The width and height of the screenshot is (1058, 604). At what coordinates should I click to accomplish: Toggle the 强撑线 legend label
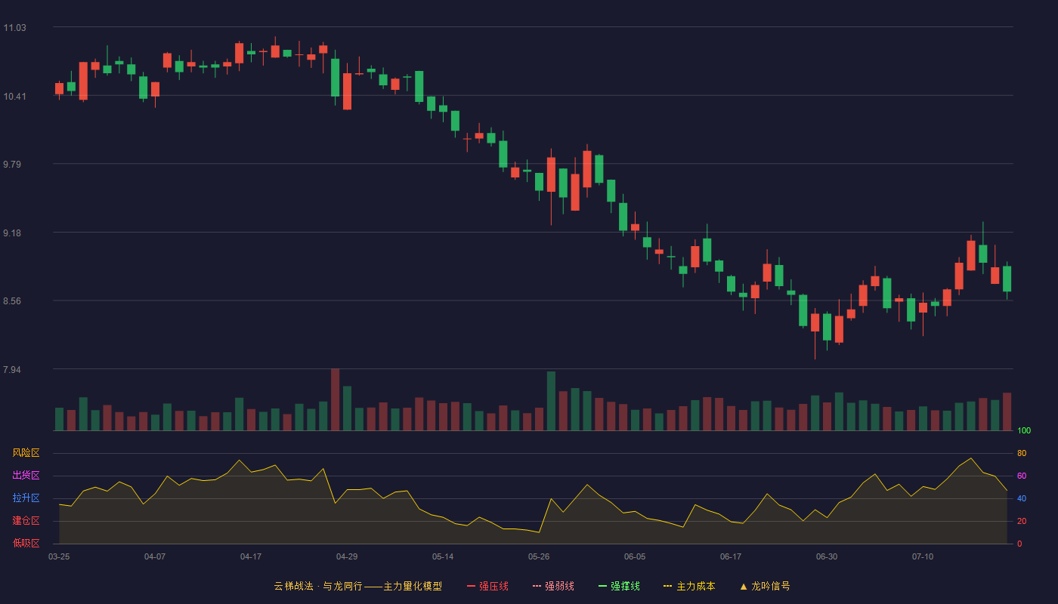(625, 586)
